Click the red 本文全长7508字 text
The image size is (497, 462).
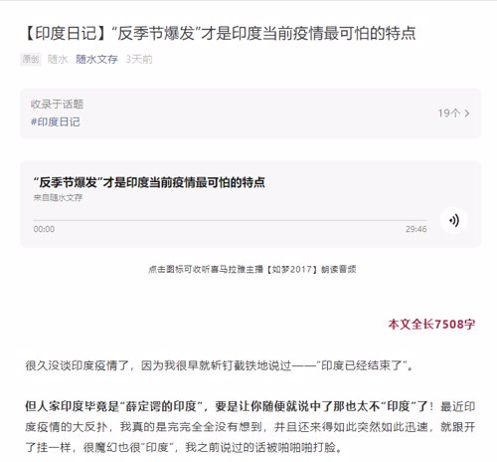pyautogui.click(x=431, y=324)
